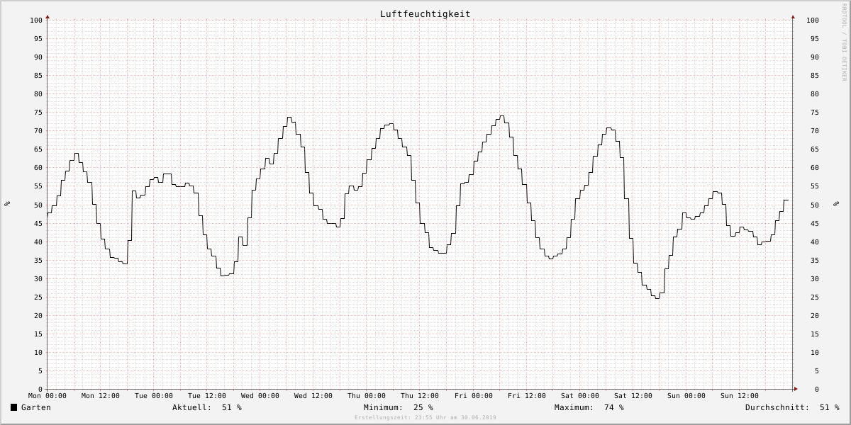Click the red arrow atop the right axis
851x425 pixels.
793,16
